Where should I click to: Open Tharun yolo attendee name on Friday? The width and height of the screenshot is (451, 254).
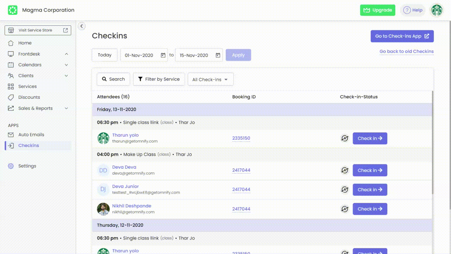point(125,135)
